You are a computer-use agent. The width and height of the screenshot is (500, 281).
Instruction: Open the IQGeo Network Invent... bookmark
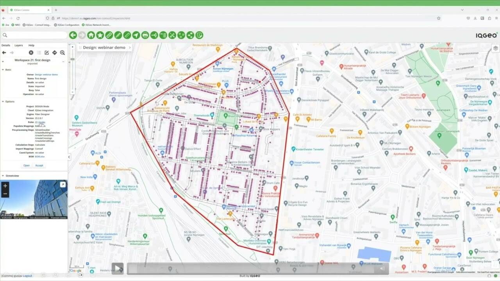coord(96,25)
